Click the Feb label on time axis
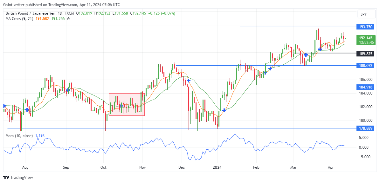 pos(256,167)
